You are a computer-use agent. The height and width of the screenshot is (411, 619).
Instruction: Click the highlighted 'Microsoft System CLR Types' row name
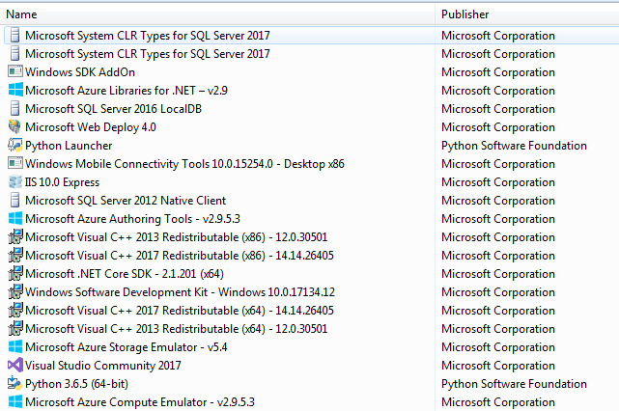147,36
